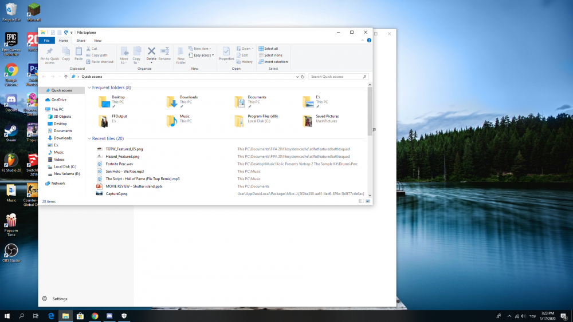Click Settings in the background window
The height and width of the screenshot is (322, 573).
click(x=60, y=299)
